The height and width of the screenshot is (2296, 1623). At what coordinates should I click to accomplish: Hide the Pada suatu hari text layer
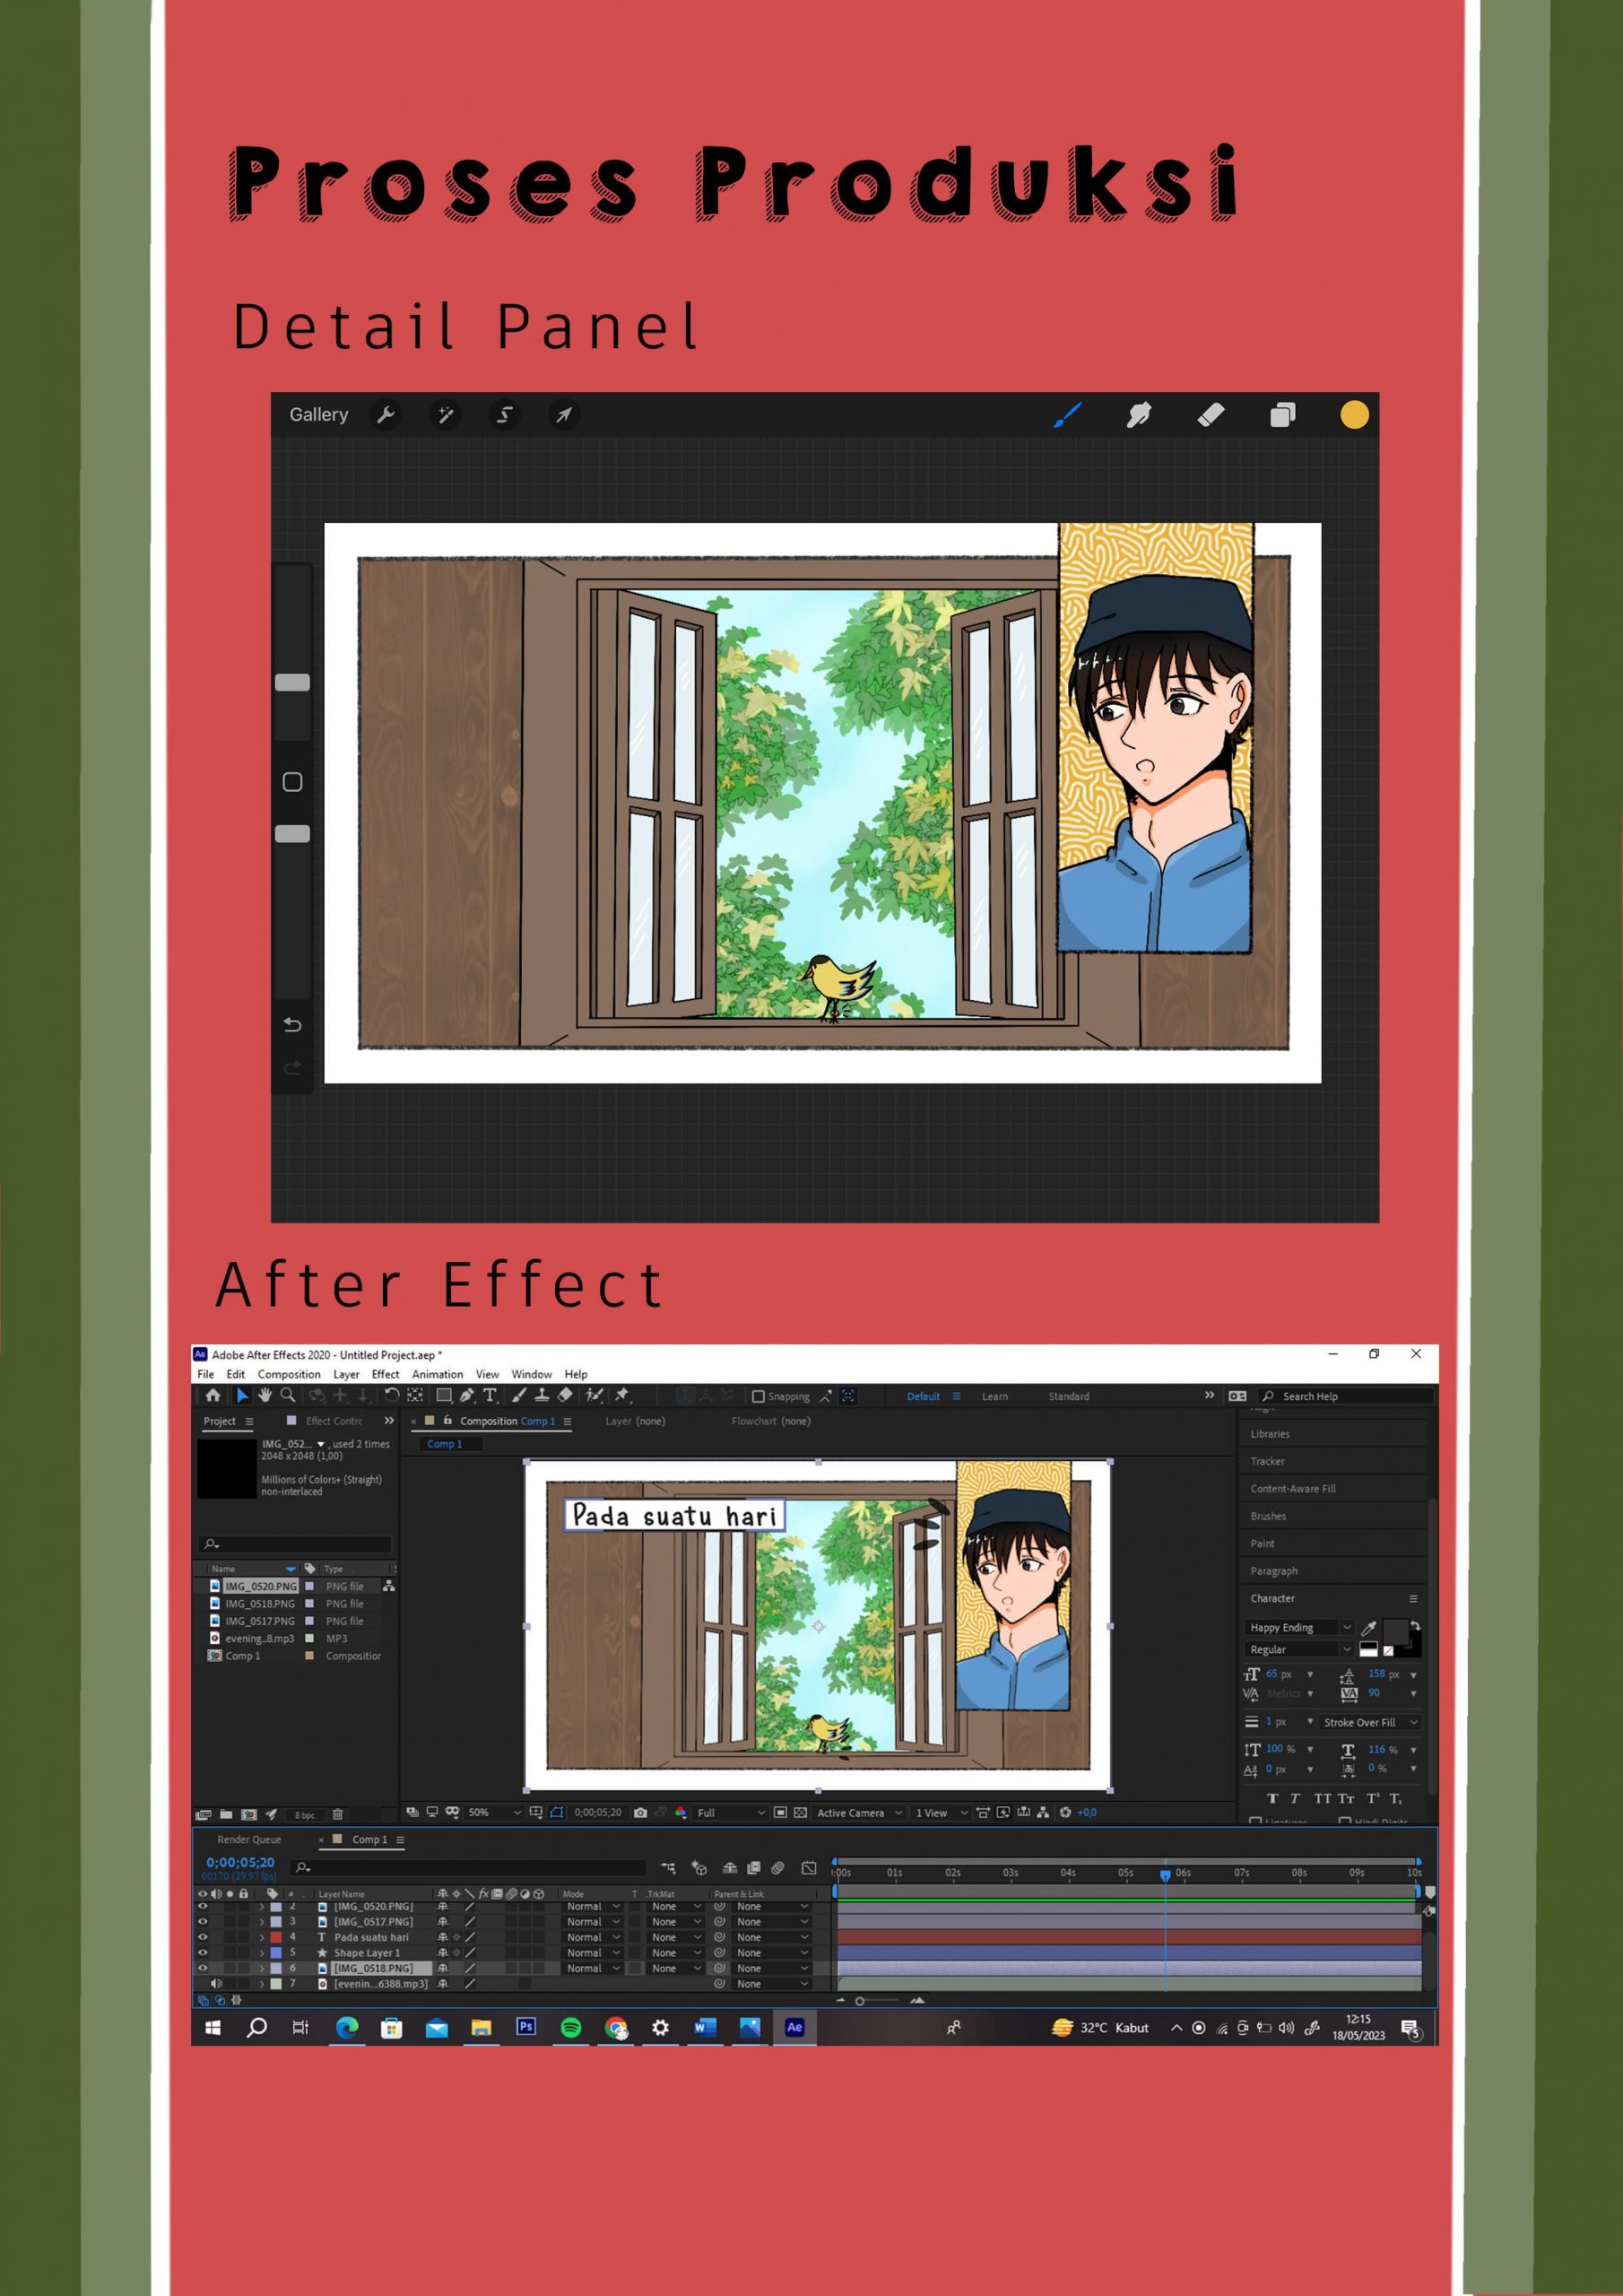click(x=203, y=1937)
